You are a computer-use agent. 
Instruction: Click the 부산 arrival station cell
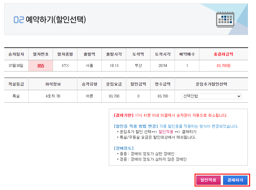pyautogui.click(x=139, y=65)
